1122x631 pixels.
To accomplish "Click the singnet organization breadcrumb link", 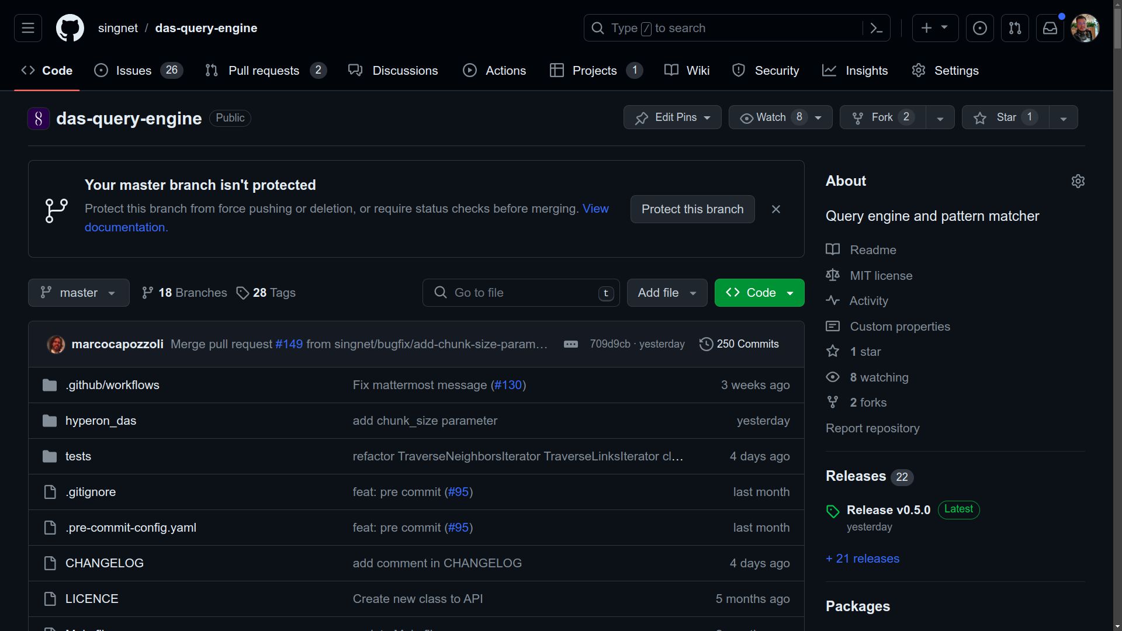I will (118, 28).
